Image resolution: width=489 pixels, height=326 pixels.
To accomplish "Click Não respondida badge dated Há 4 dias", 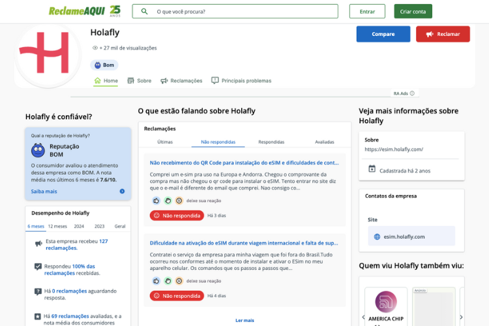I will pos(177,296).
